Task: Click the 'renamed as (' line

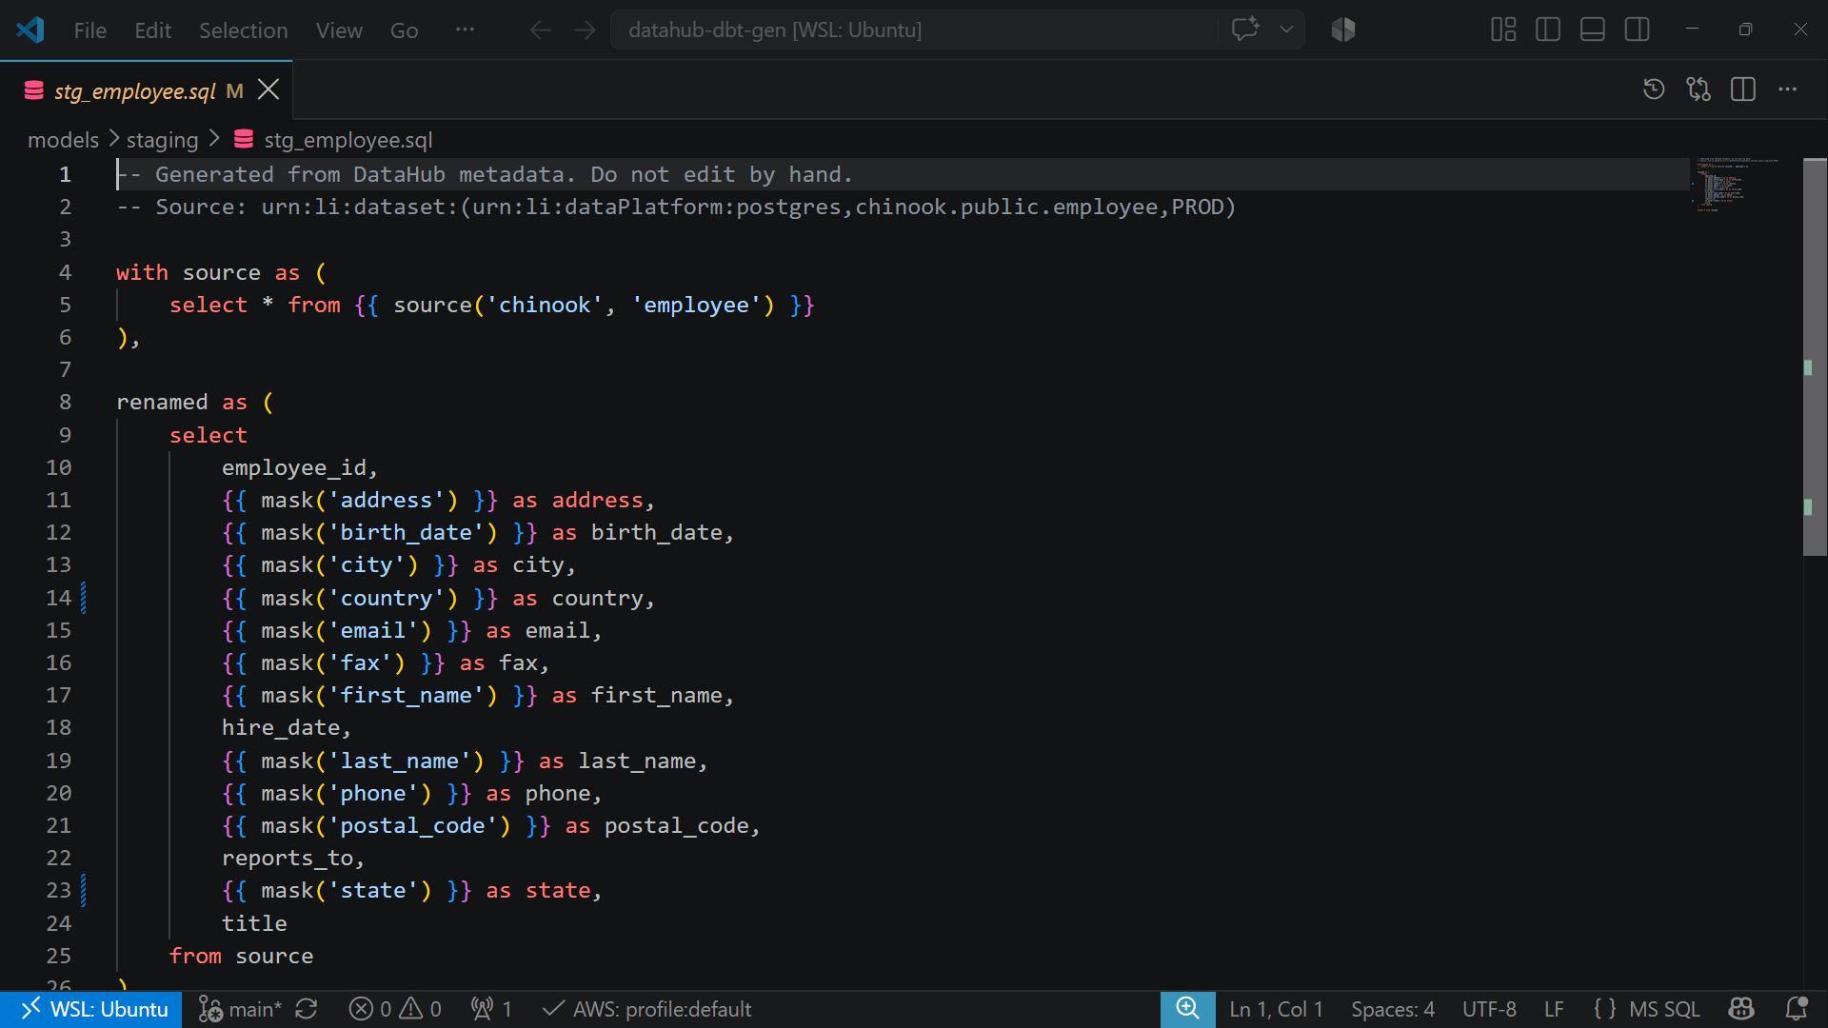Action: 195,402
